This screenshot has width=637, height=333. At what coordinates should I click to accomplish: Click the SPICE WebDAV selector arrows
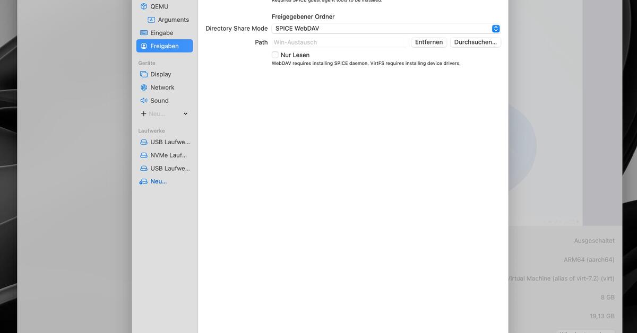(495, 28)
